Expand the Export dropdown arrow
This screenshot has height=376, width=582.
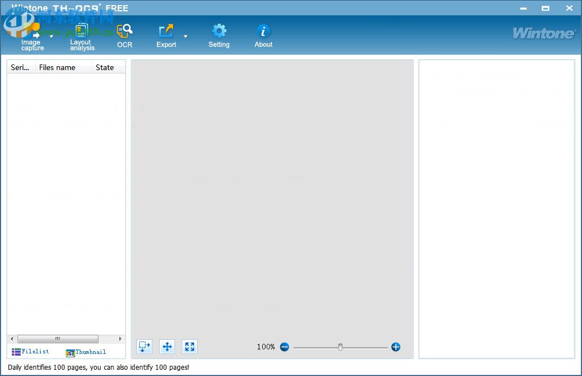pyautogui.click(x=186, y=36)
